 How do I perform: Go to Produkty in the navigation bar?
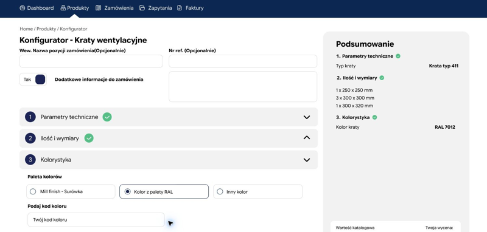tap(74, 8)
